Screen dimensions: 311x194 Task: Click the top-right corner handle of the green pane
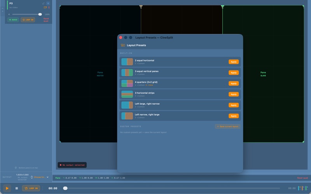pyautogui.click(x=303, y=6)
